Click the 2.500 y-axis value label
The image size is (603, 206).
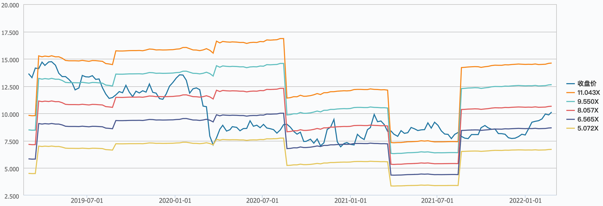(x=12, y=196)
